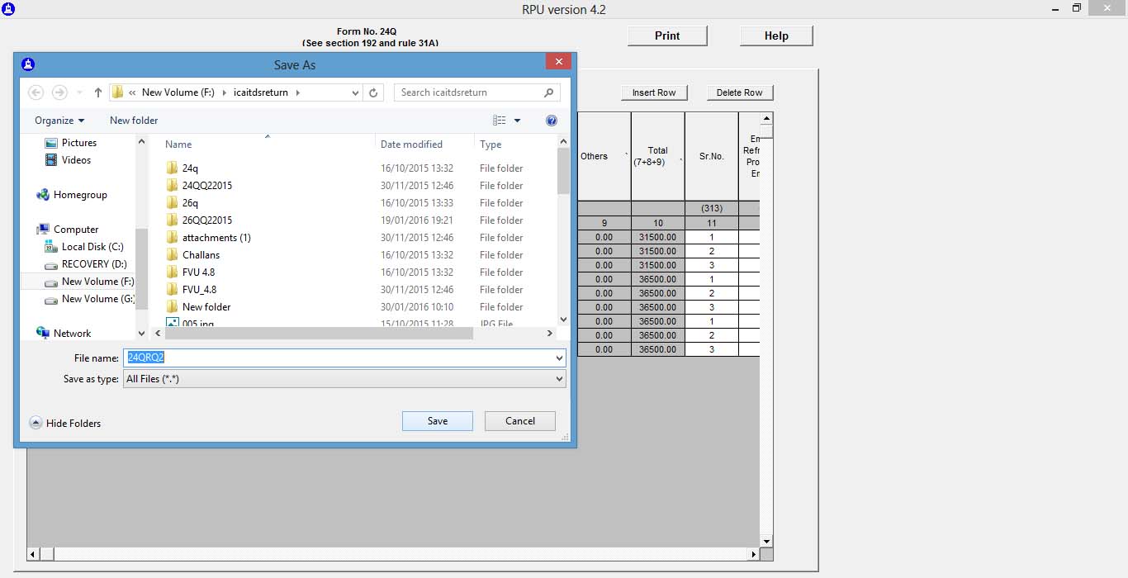Click the Local Disk (C:) drive icon

click(51, 247)
